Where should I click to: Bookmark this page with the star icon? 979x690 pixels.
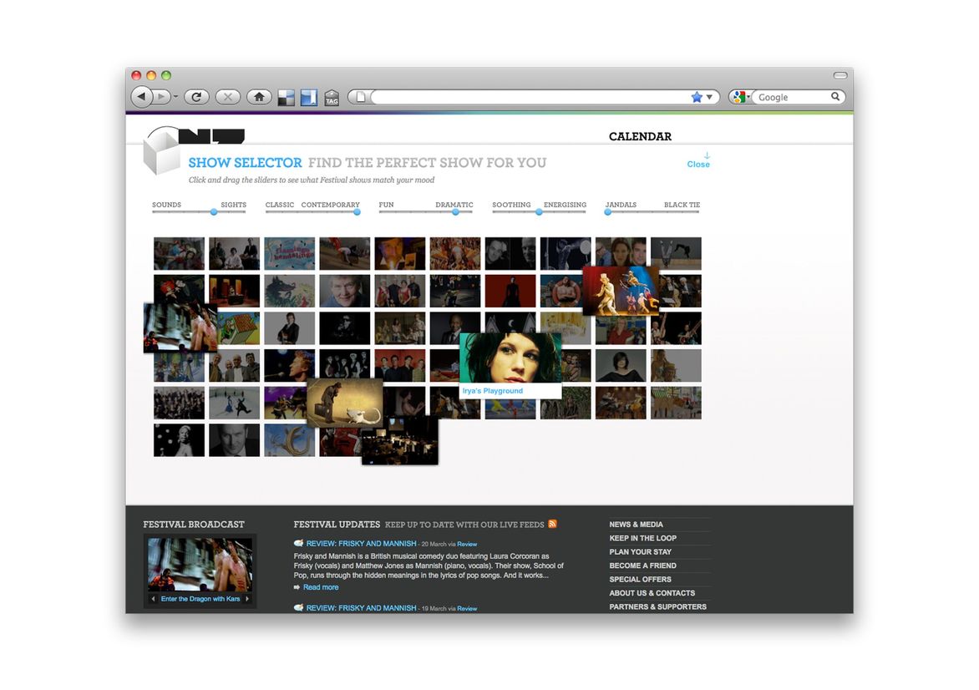tap(697, 97)
